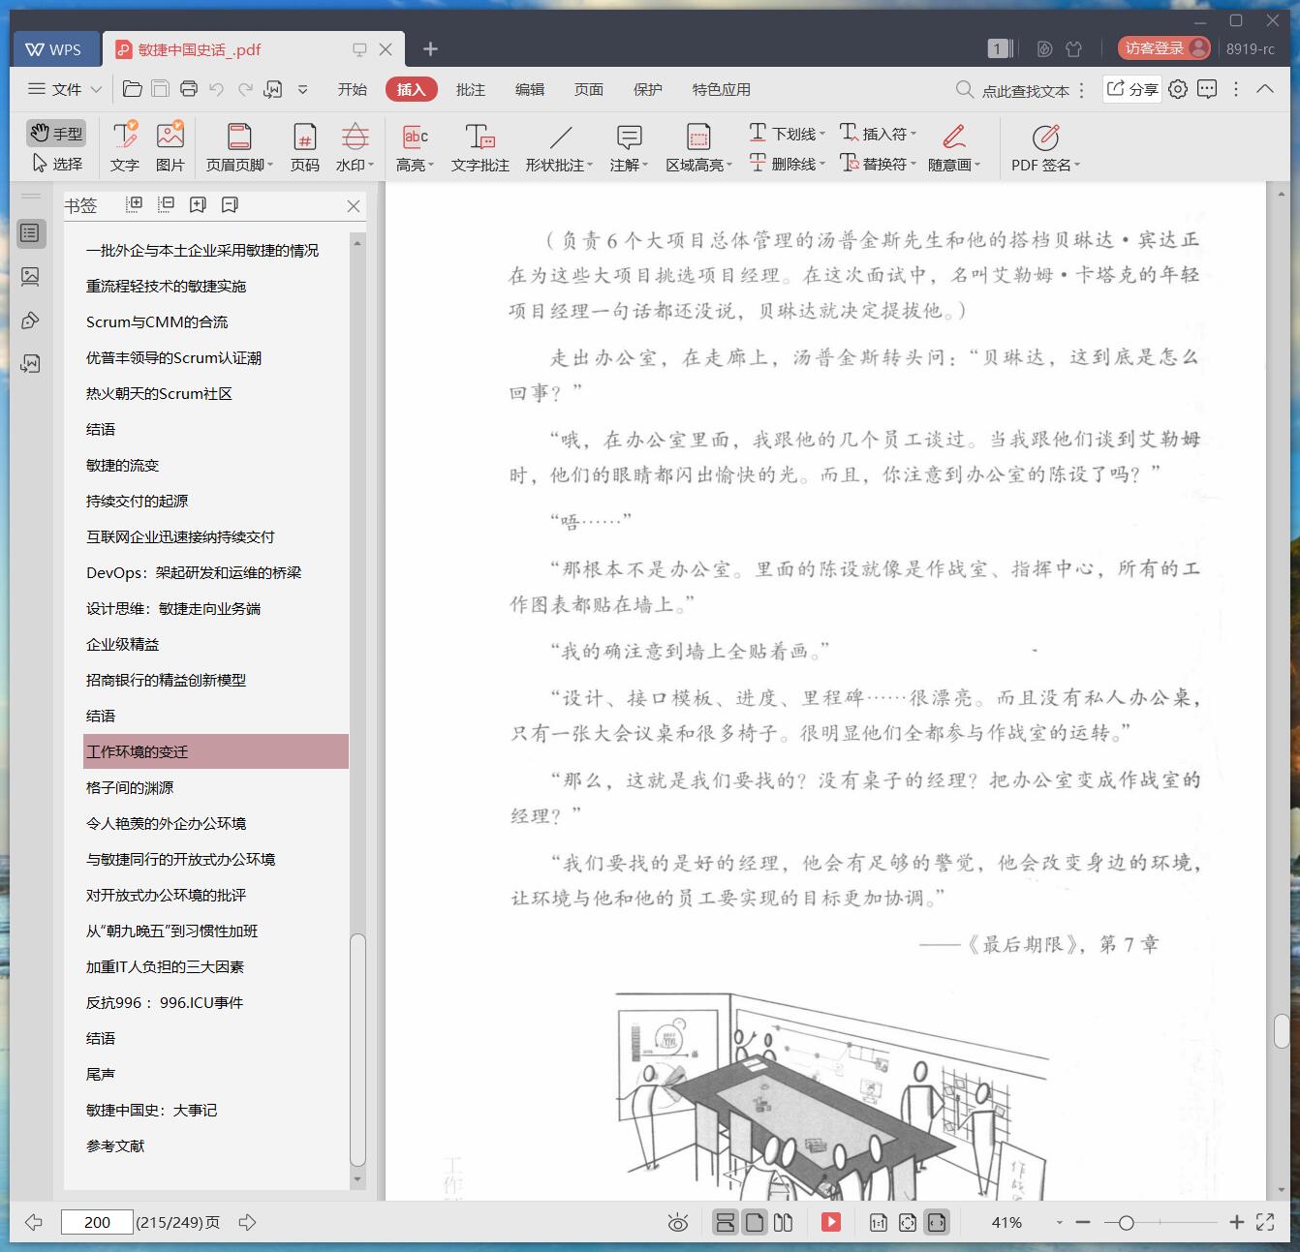Switch to the 特色应用 featured apps tab
1300x1252 pixels.
[722, 89]
